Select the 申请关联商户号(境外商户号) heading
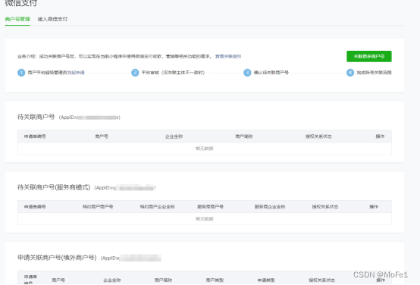 (x=57, y=258)
